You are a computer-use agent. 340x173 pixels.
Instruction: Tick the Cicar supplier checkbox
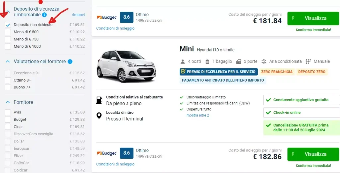pyautogui.click(x=8, y=127)
